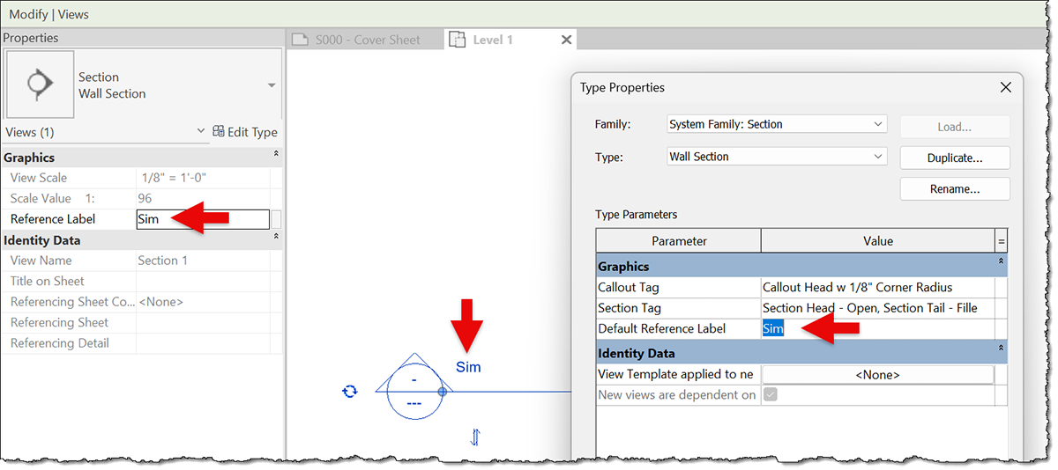This screenshot has height=470, width=1058.
Task: Collapse the Identity Data group in Properties palette
Action: click(276, 237)
